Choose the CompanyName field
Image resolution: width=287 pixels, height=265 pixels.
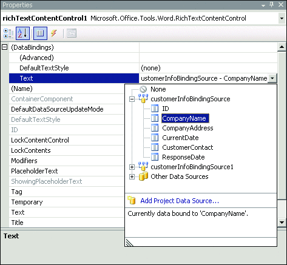pyautogui.click(x=185, y=118)
